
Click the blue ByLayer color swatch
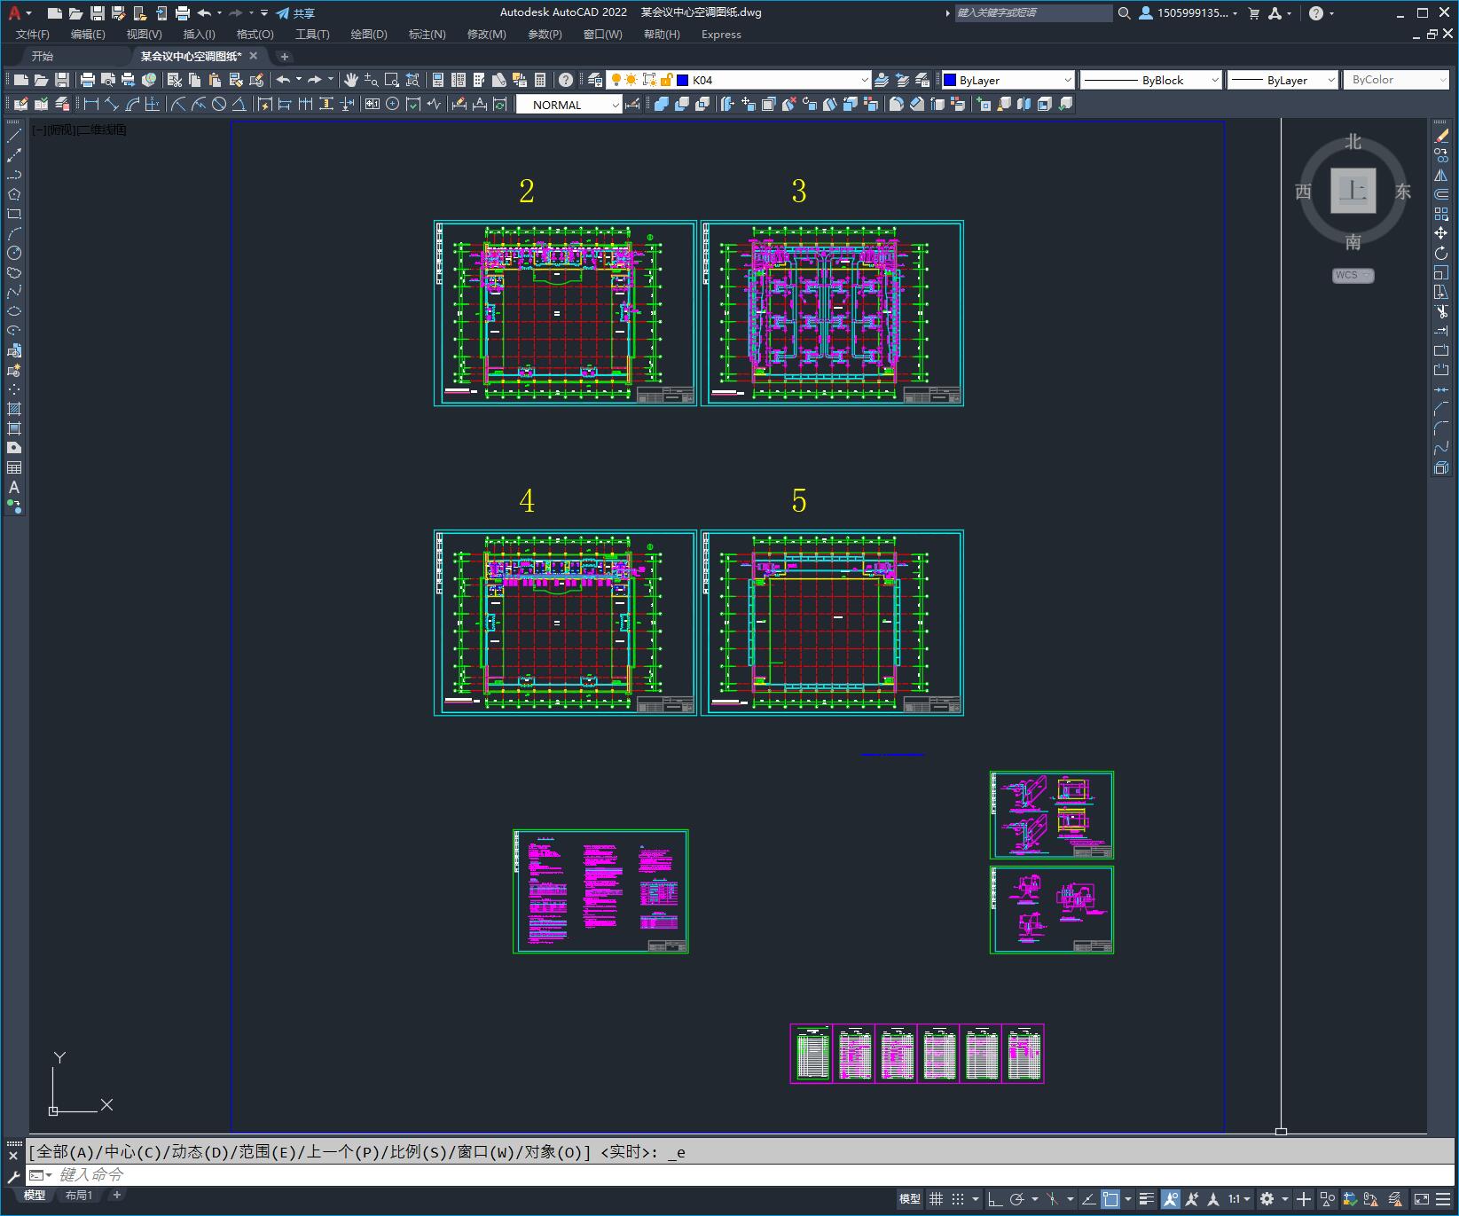[x=950, y=80]
